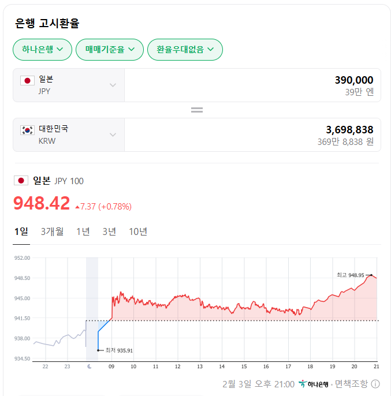Click the Japan flag next to 일본 JPY 100
This screenshot has width=391, height=396.
point(21,181)
